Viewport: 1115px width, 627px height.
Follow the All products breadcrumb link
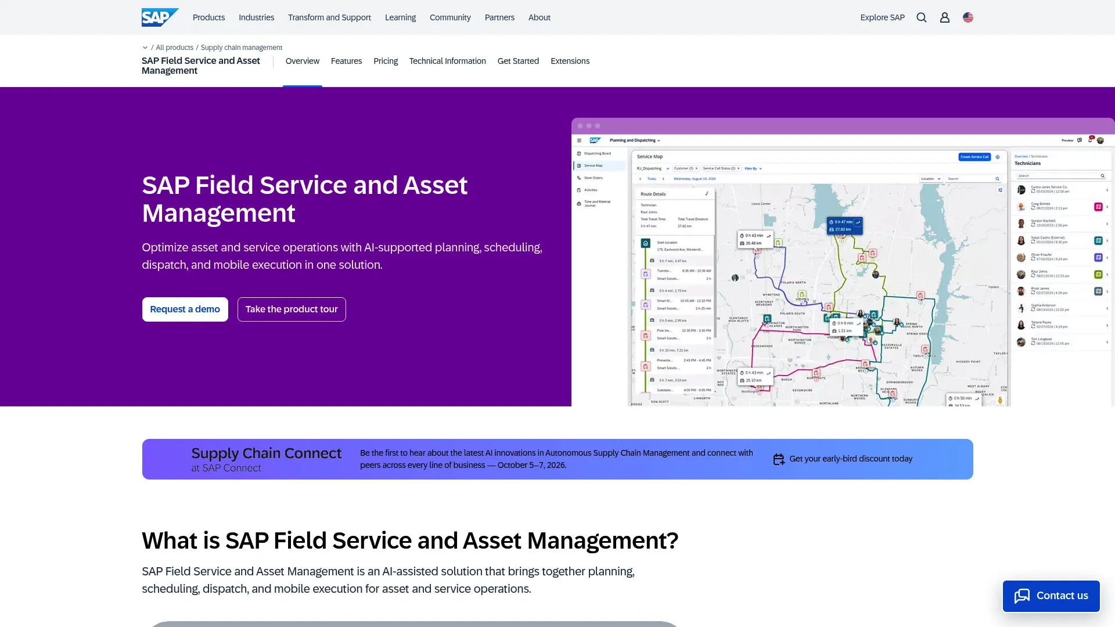(174, 48)
